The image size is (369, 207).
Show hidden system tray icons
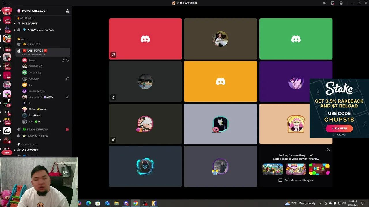(321, 203)
